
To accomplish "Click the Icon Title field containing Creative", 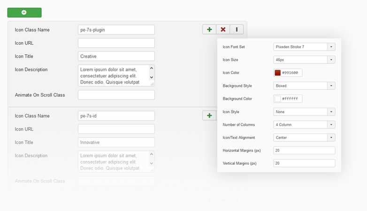I will tap(116, 56).
